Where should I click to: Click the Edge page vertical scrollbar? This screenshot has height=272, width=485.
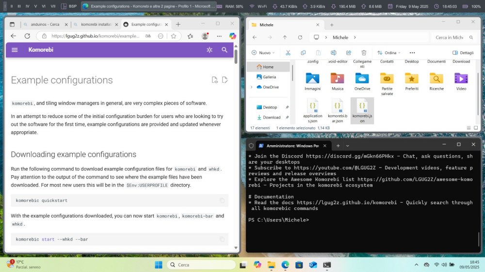point(236,56)
